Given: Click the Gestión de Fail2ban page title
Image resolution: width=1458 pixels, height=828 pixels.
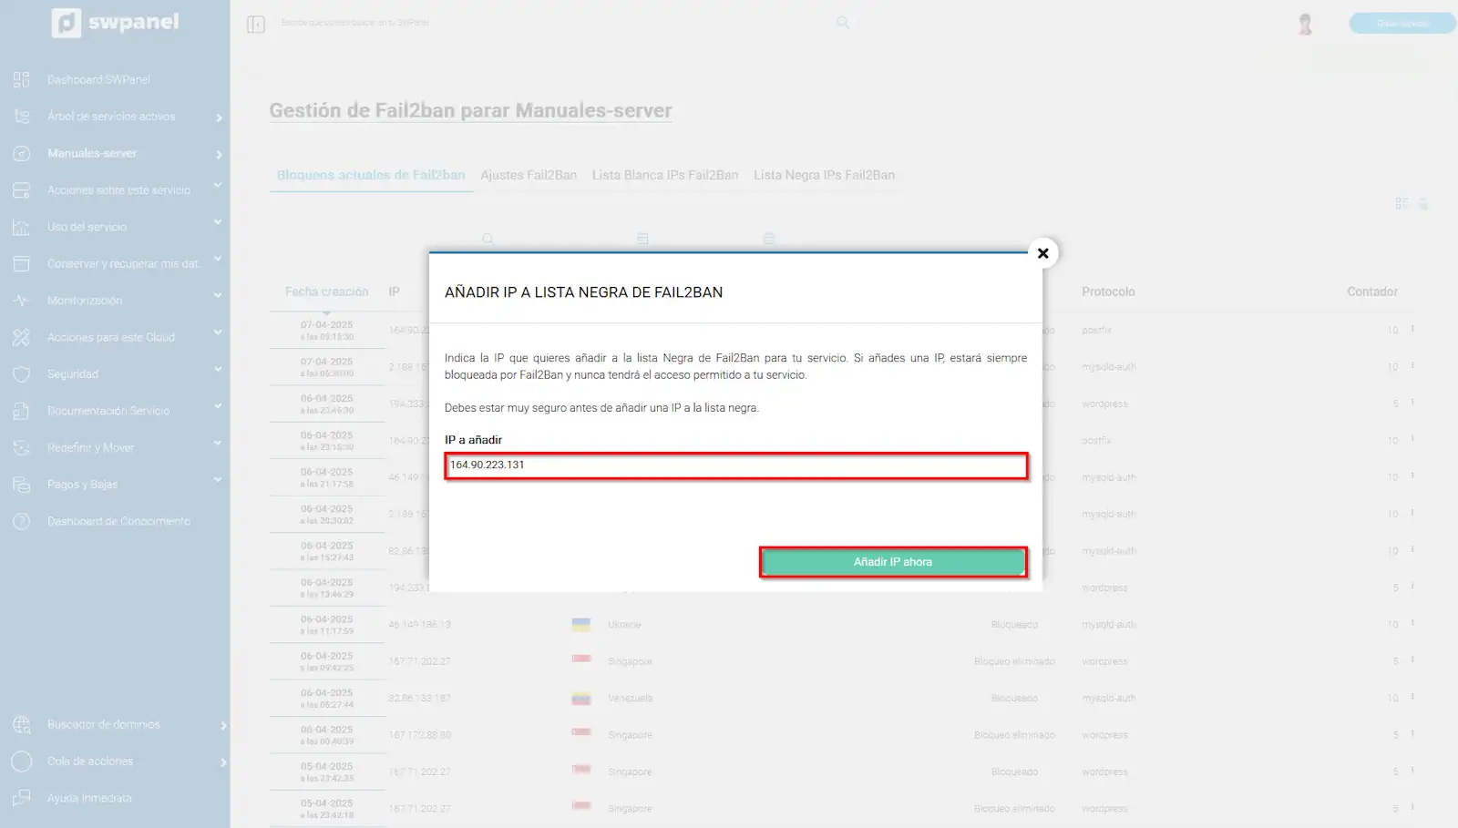Looking at the screenshot, I should [x=470, y=111].
